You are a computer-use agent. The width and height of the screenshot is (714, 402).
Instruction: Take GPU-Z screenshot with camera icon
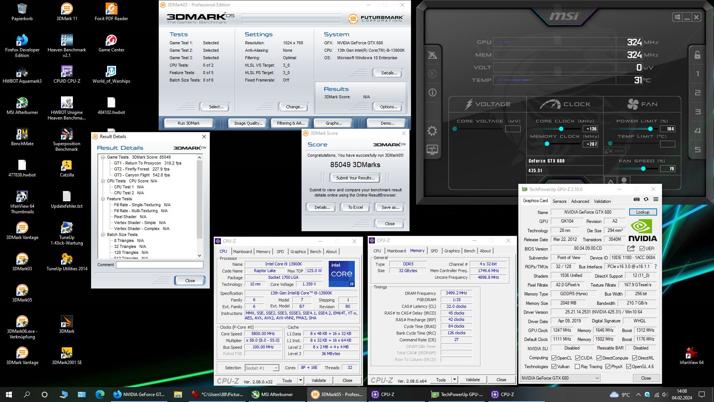(x=637, y=200)
